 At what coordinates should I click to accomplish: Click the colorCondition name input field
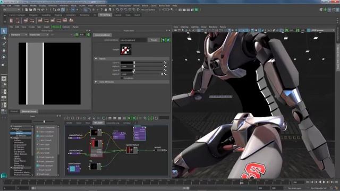(133, 40)
